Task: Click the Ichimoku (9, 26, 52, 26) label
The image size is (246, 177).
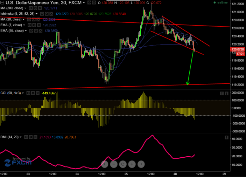Action: pyautogui.click(x=17, y=14)
